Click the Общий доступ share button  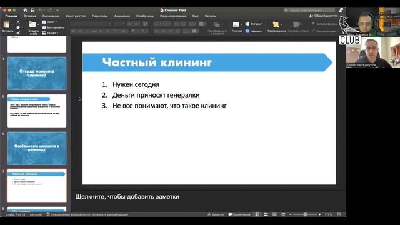click(x=323, y=16)
